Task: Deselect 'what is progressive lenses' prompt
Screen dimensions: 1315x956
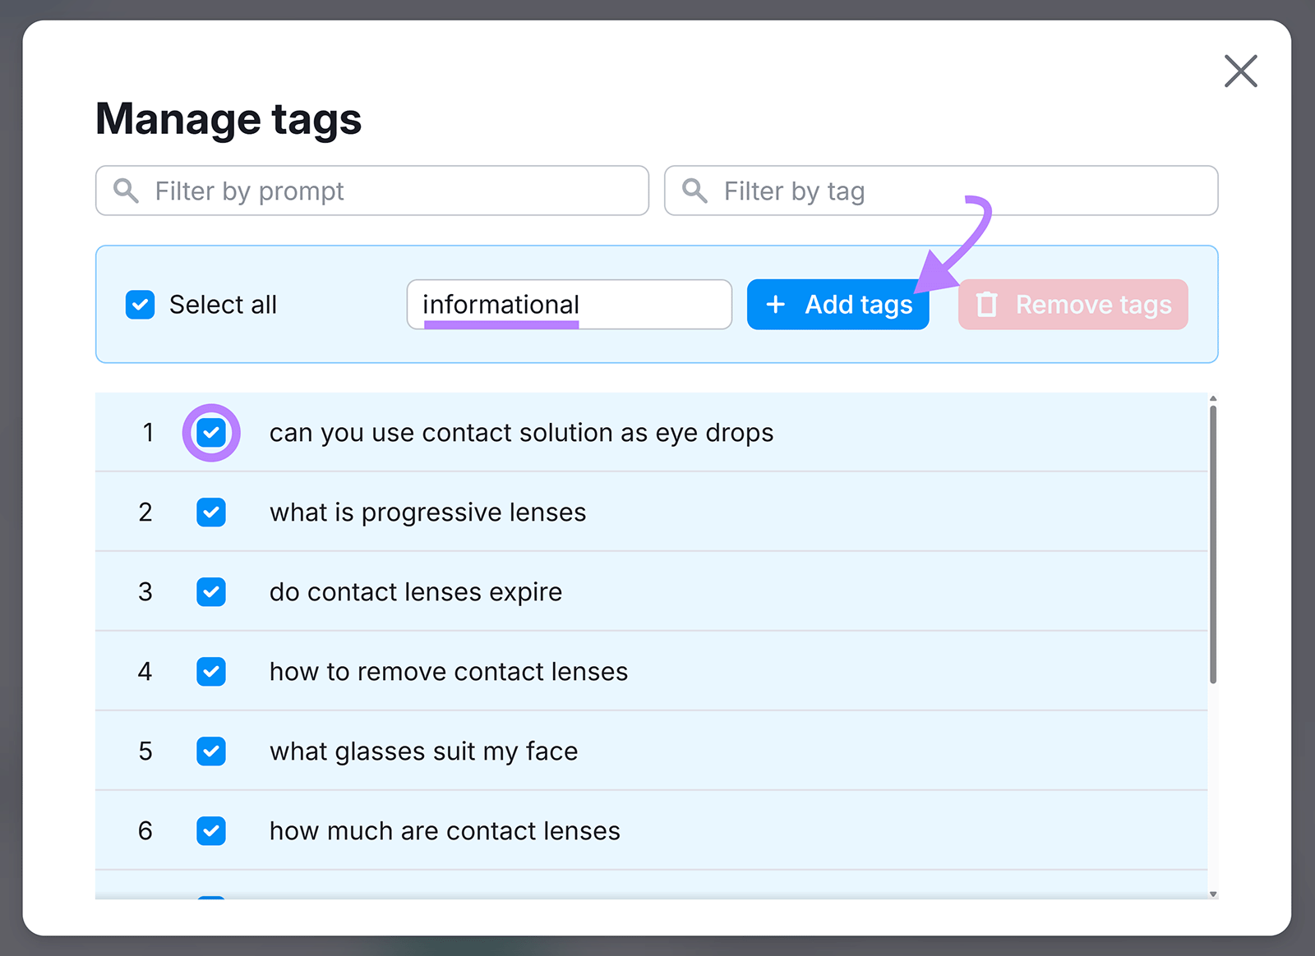Action: pyautogui.click(x=211, y=512)
